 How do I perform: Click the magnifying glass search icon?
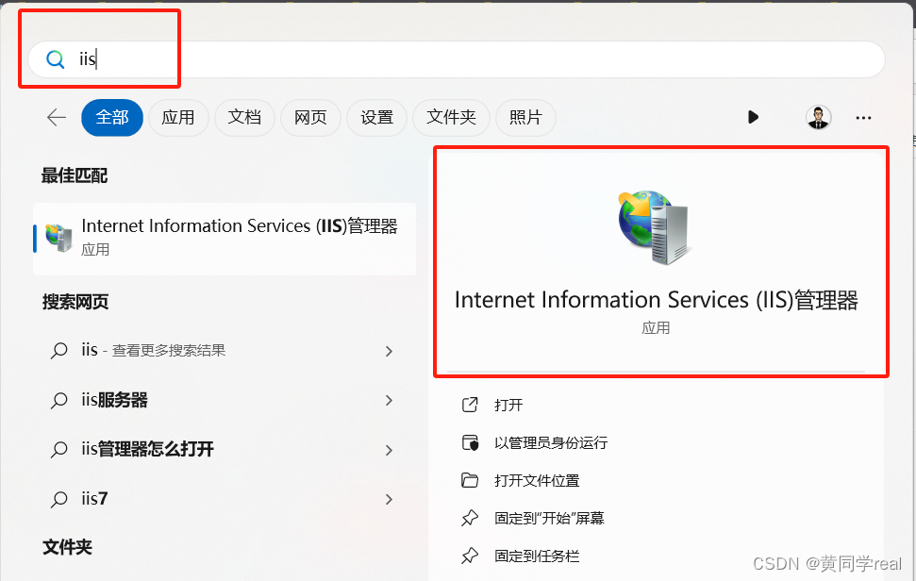point(55,58)
